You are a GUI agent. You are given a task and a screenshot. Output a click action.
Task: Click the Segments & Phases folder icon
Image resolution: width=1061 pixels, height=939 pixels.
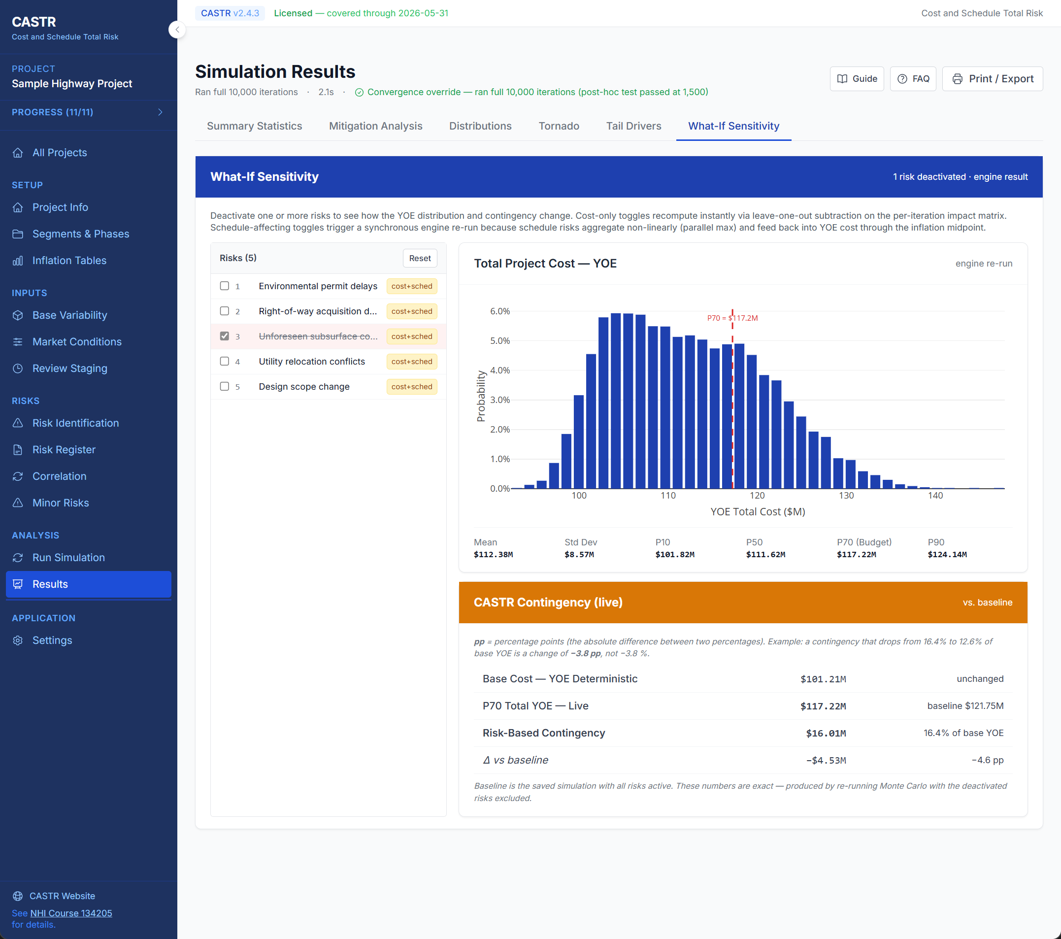[x=18, y=234]
